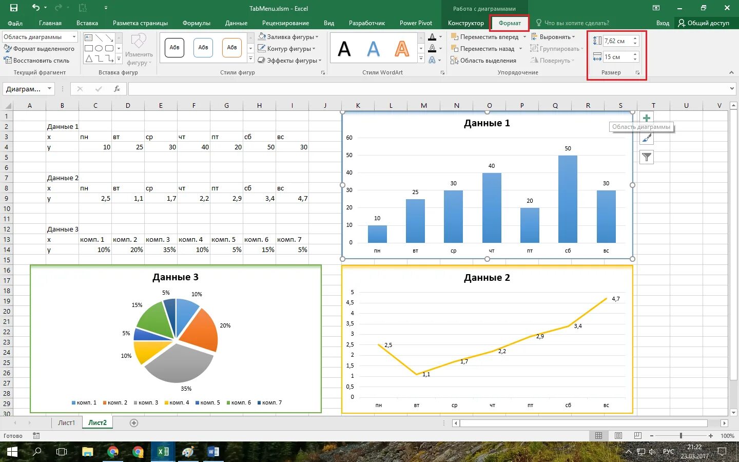Image resolution: width=739 pixels, height=462 pixels.
Task: Open Область выделения selection pane
Action: click(x=483, y=61)
